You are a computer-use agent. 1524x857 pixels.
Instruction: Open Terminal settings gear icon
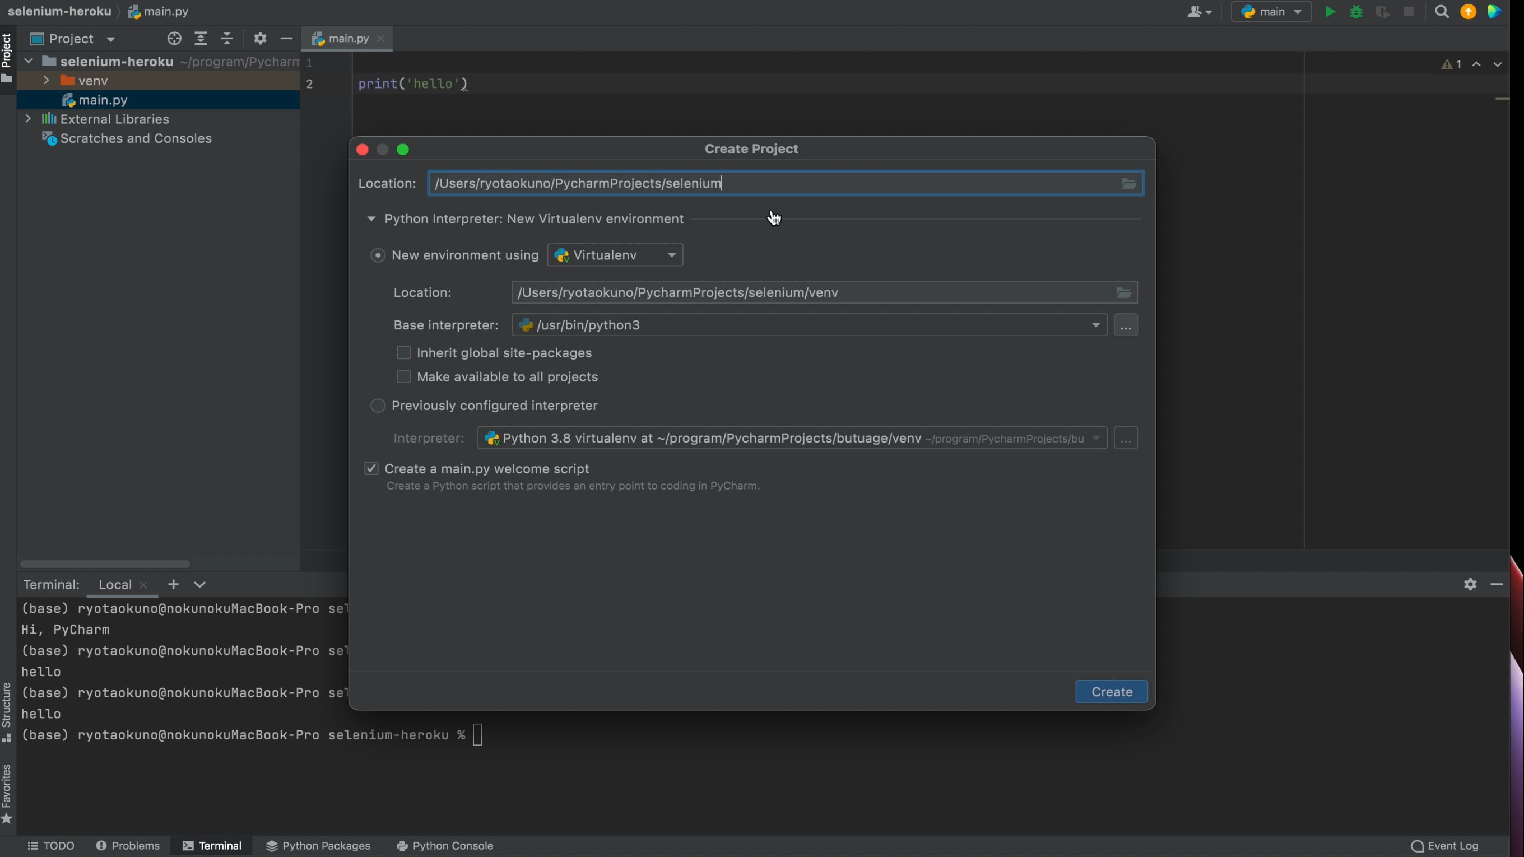(x=1471, y=584)
